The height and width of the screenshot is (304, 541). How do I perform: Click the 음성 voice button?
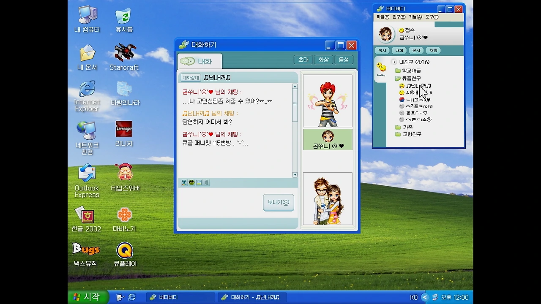coord(344,60)
